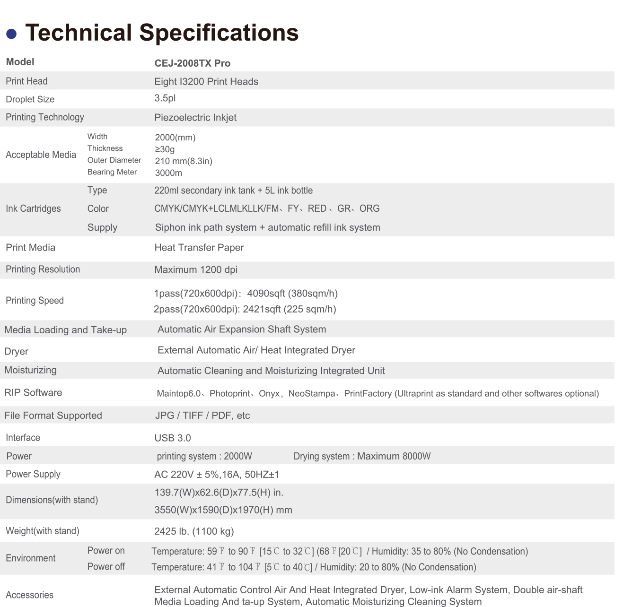This screenshot has width=641, height=607.
Task: Select the Maximum 1200 dpi value
Action: click(x=196, y=270)
